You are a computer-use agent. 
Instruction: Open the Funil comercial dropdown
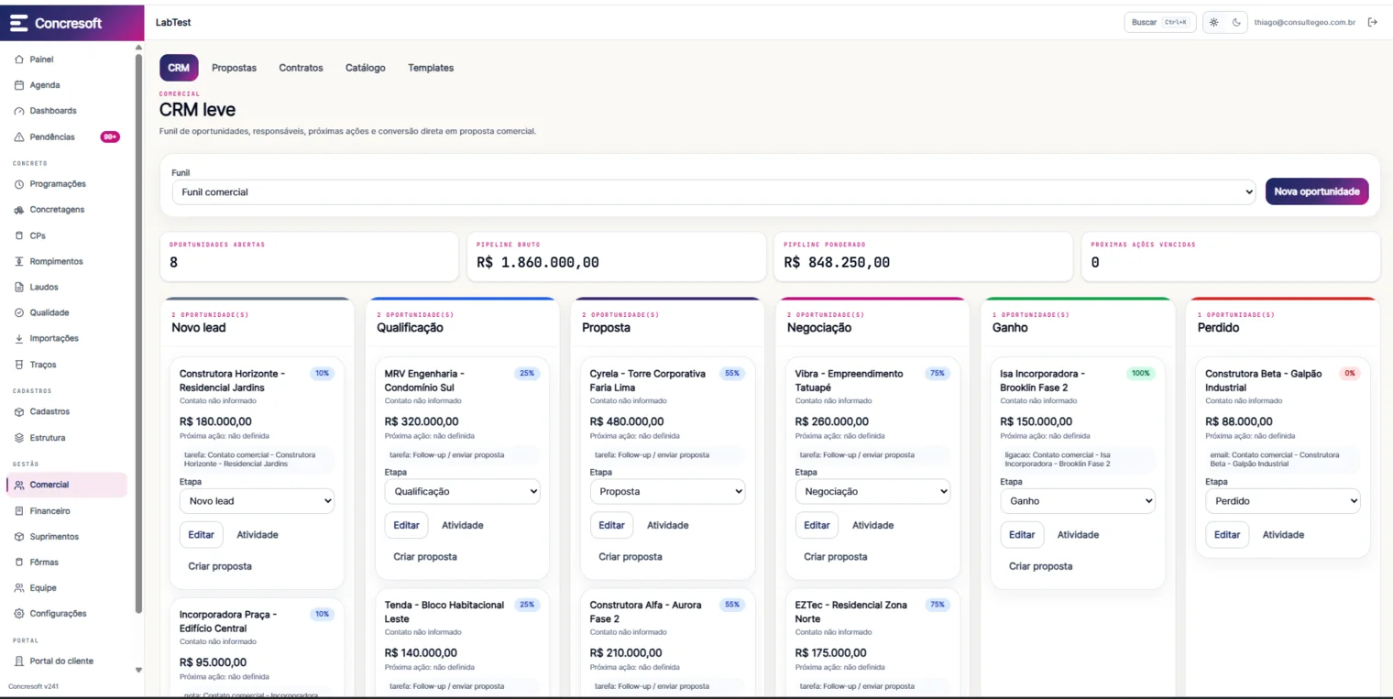[714, 192]
